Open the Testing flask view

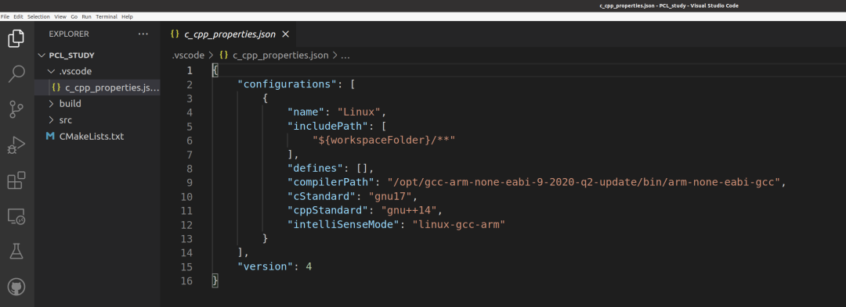tap(16, 251)
